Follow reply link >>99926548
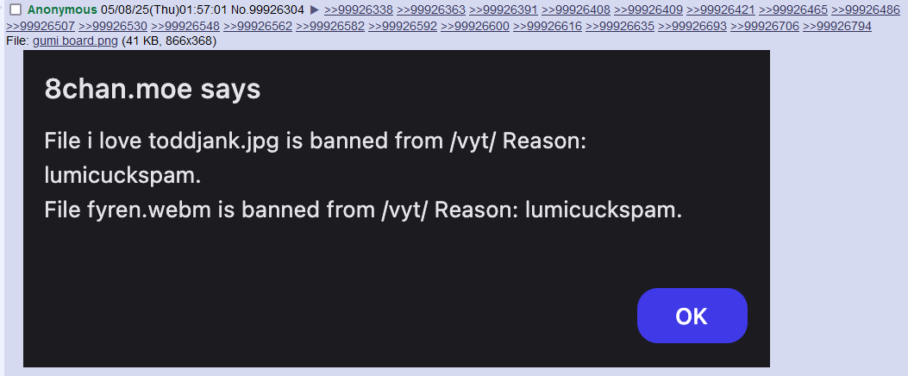This screenshot has width=908, height=376. (x=185, y=26)
